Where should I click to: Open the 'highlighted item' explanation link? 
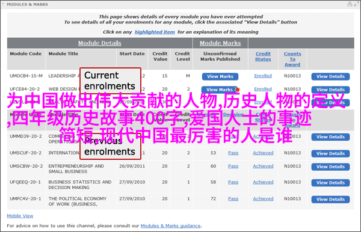coord(155,32)
